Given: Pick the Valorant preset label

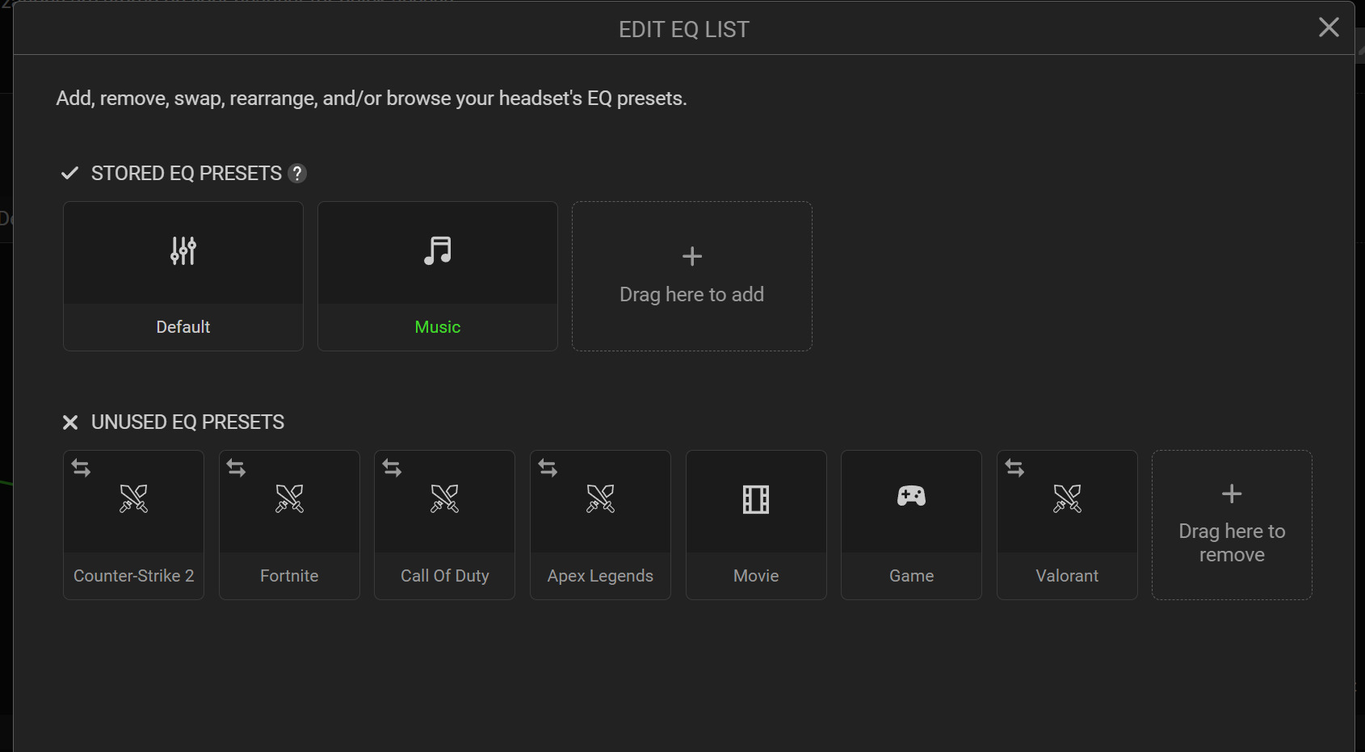Looking at the screenshot, I should click(1067, 576).
